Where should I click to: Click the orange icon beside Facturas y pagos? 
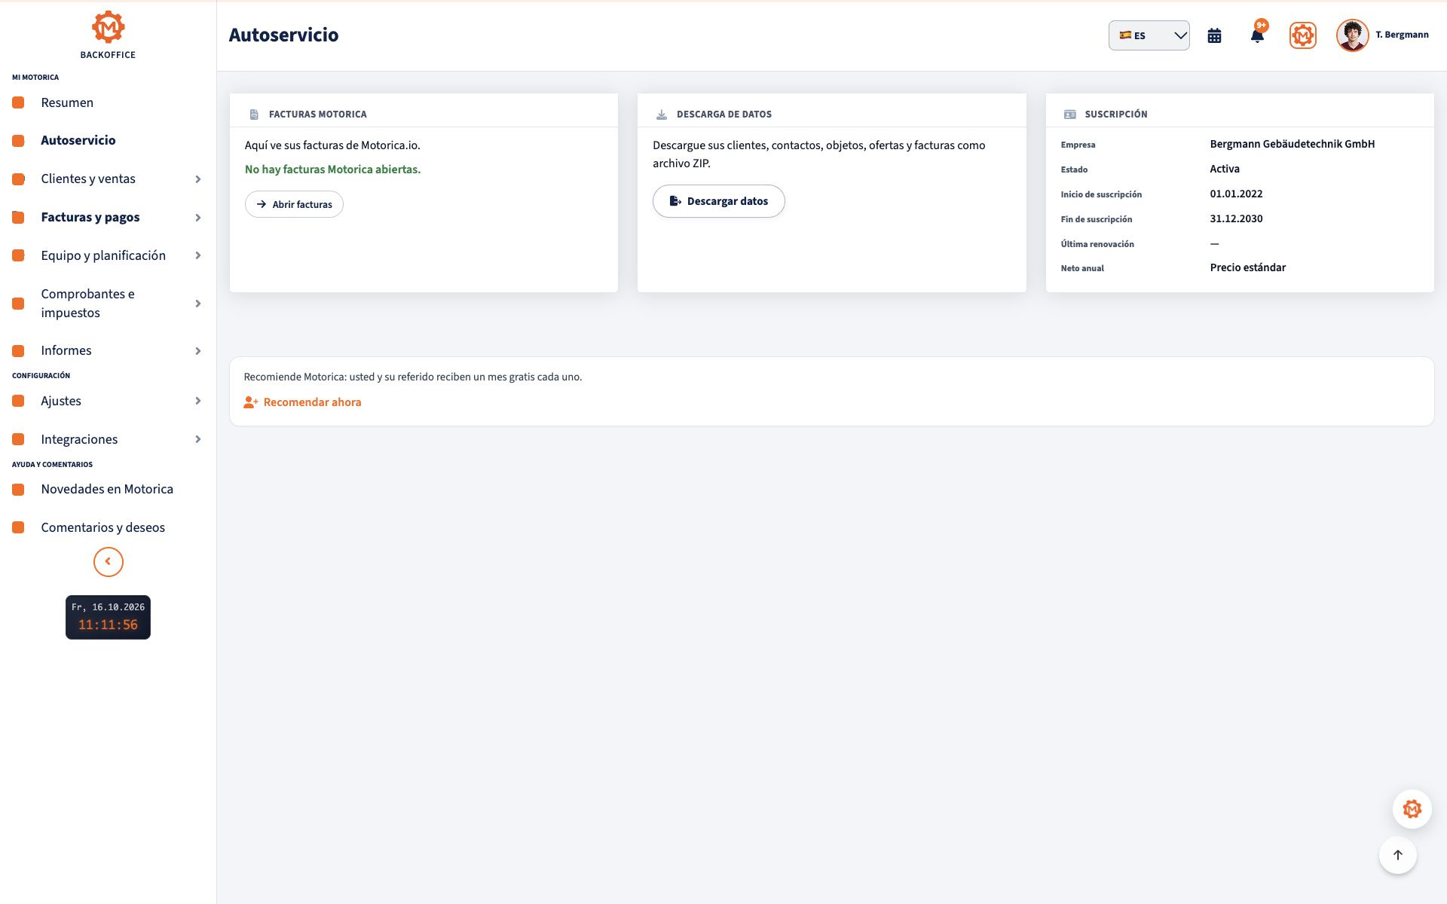[18, 218]
